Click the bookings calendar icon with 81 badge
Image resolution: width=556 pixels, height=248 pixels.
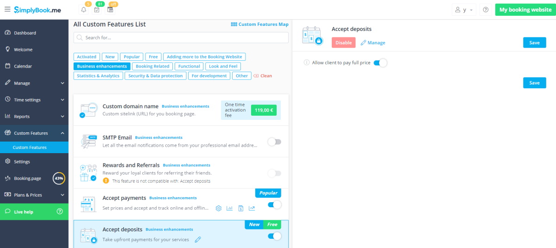click(97, 10)
